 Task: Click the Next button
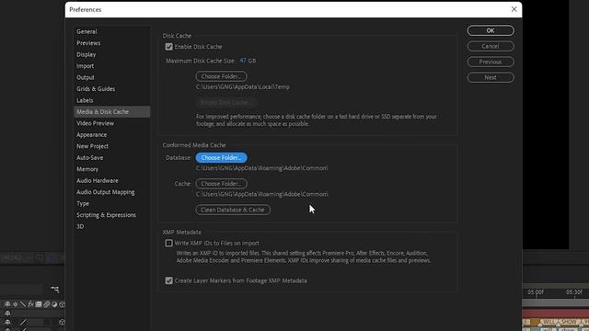tap(491, 77)
